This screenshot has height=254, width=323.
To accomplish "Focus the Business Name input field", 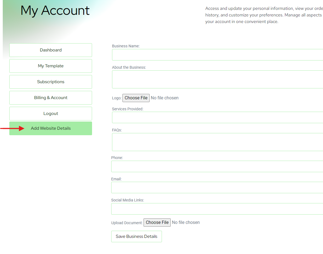I will 218,55.
